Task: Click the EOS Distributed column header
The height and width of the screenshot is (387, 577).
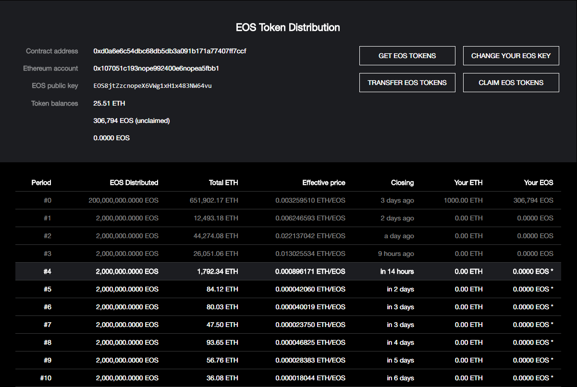Action: tap(134, 182)
